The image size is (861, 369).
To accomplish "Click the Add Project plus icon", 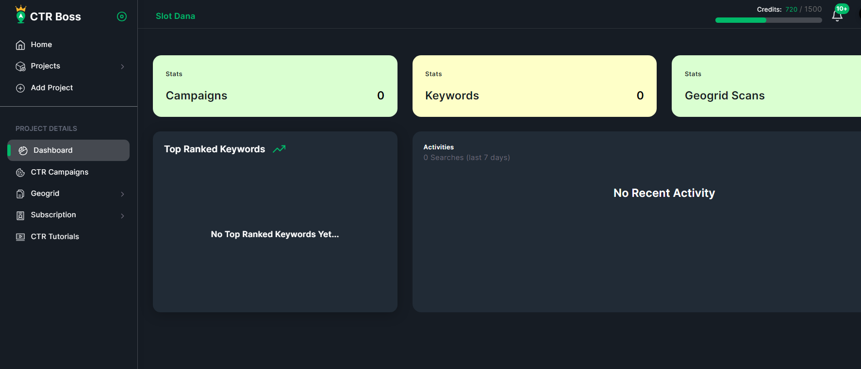I will [x=20, y=88].
